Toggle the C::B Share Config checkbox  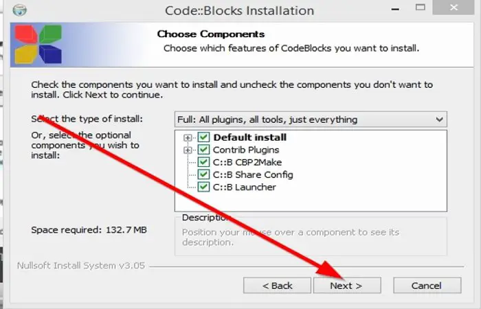[203, 174]
